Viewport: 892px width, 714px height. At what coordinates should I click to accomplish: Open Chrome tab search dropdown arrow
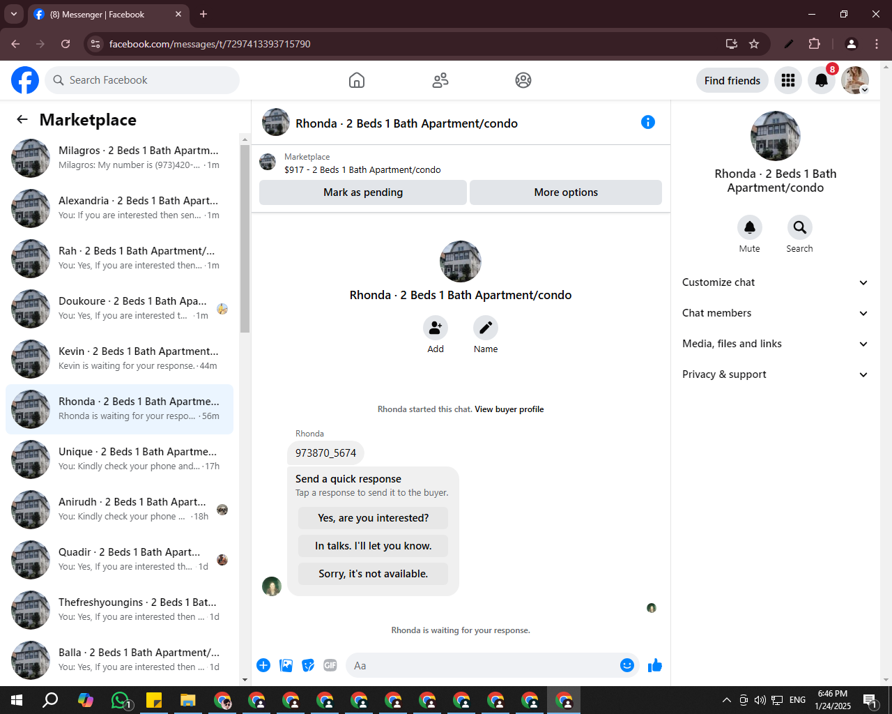[x=13, y=14]
